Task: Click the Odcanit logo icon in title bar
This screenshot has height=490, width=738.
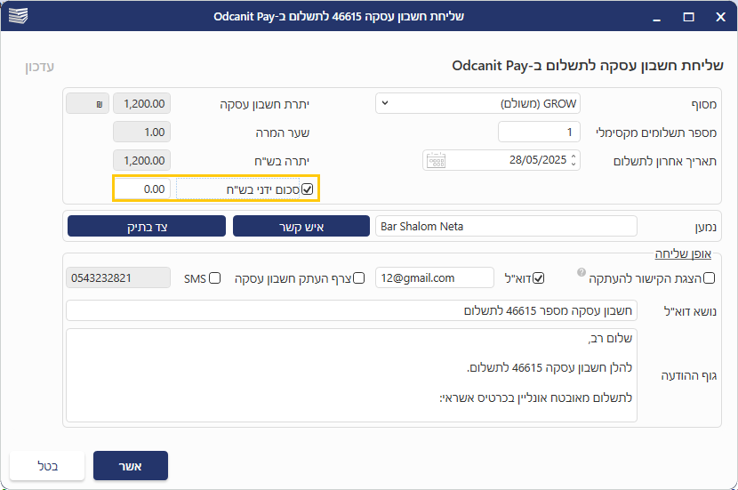Action: pos(18,17)
